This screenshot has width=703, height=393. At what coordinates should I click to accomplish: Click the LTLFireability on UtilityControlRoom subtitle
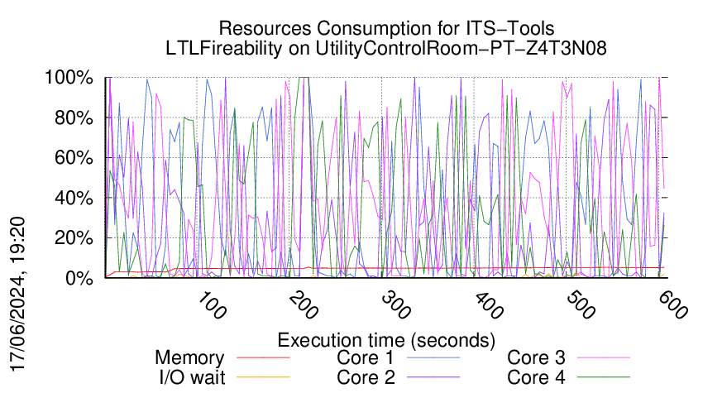[386, 48]
